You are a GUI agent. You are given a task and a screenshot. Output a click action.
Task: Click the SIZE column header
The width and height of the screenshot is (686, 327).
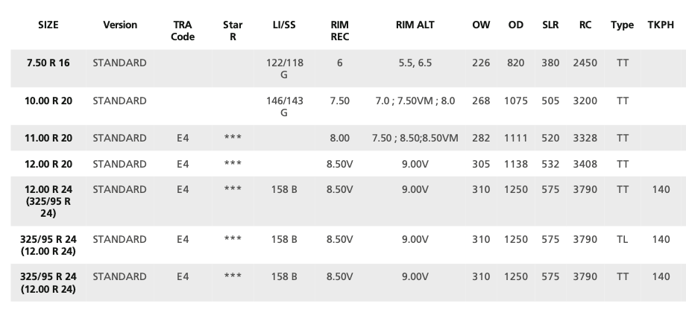point(48,25)
